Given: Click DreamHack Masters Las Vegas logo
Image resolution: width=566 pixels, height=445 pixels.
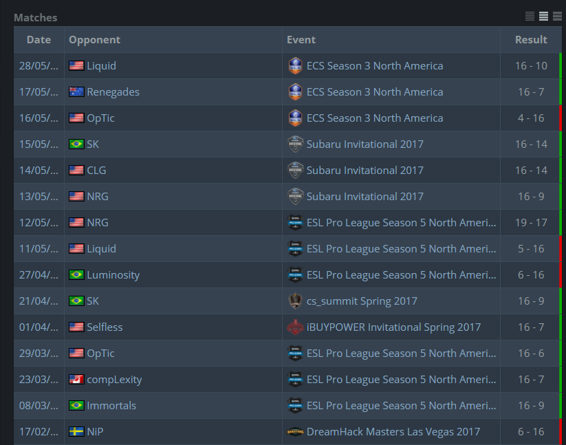Looking at the screenshot, I should (295, 432).
